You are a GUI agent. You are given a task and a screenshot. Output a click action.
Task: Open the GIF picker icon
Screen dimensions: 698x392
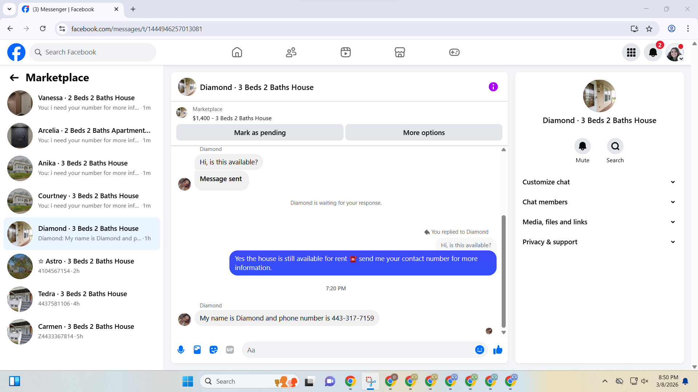230,350
